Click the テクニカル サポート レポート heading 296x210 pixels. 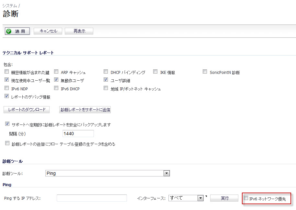(x=28, y=53)
